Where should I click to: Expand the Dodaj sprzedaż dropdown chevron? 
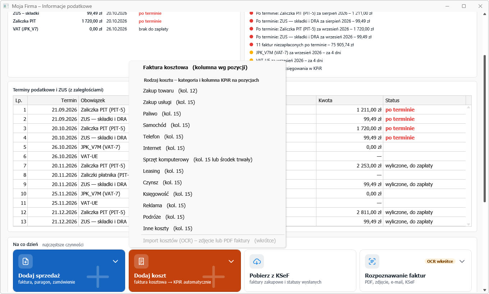pyautogui.click(x=115, y=261)
